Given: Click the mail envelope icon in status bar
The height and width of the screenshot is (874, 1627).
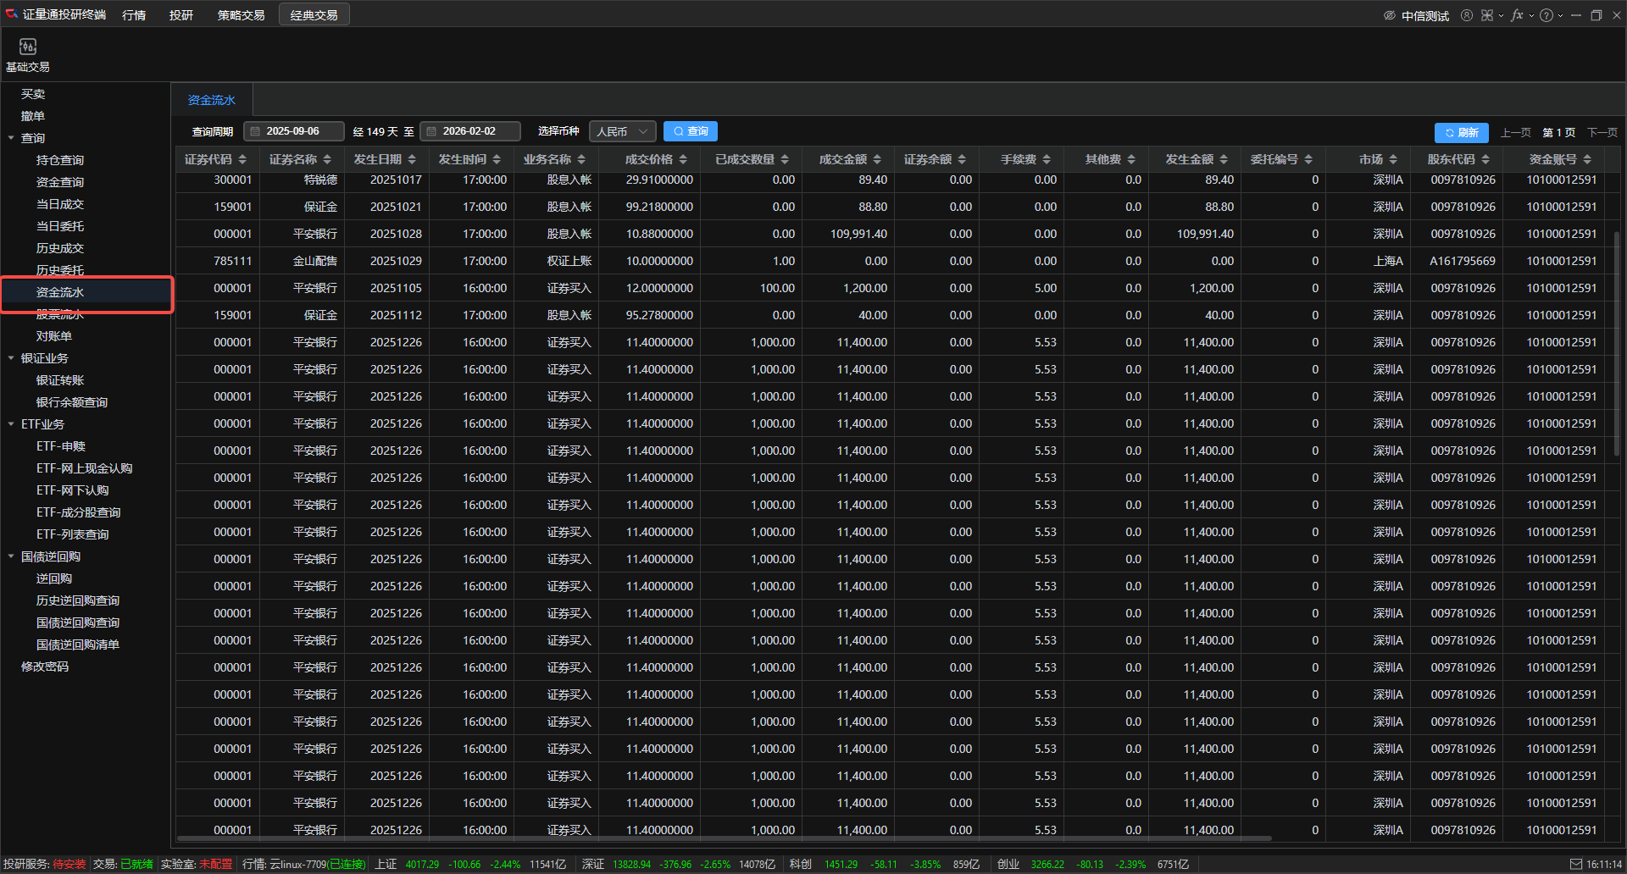Looking at the screenshot, I should [1576, 864].
